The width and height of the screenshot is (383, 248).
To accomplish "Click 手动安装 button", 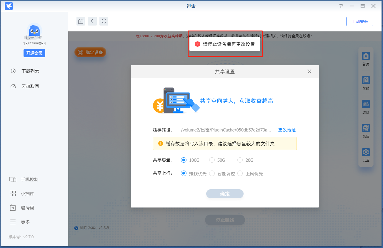I will tap(360, 21).
